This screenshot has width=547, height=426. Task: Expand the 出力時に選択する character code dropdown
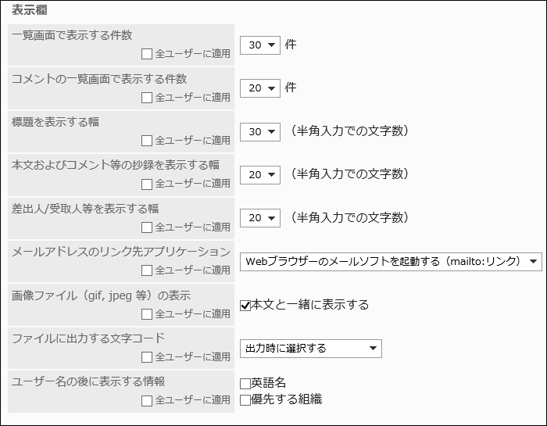[x=311, y=348]
